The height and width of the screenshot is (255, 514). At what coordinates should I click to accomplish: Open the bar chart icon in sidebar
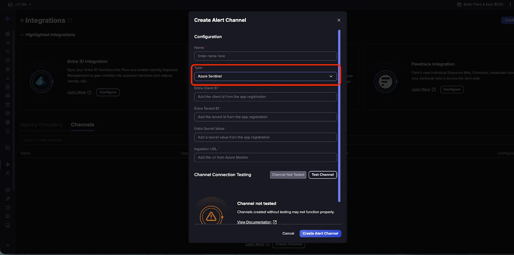[x=8, y=78]
